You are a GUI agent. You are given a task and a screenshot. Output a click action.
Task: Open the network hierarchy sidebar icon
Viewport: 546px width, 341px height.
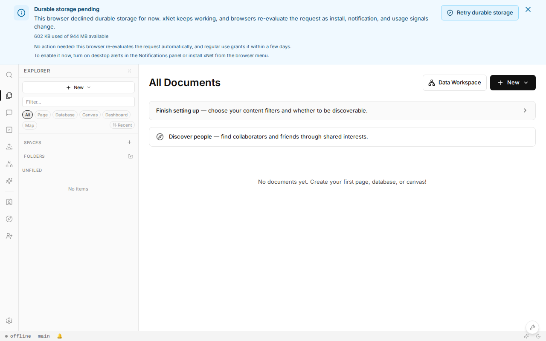click(x=9, y=164)
